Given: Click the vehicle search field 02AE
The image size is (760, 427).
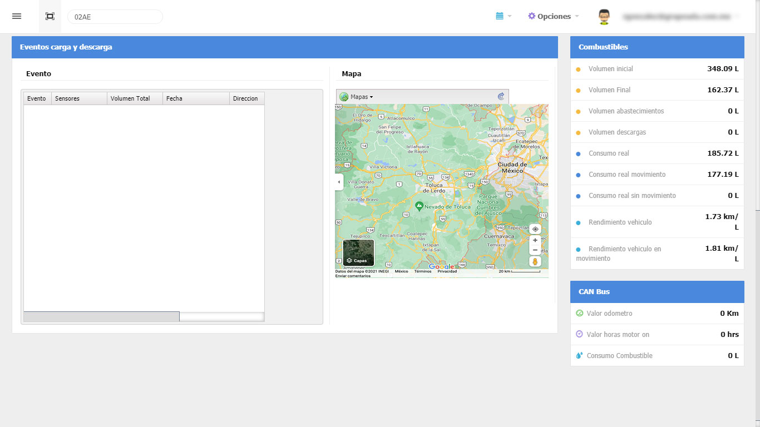Looking at the screenshot, I should pyautogui.click(x=115, y=17).
